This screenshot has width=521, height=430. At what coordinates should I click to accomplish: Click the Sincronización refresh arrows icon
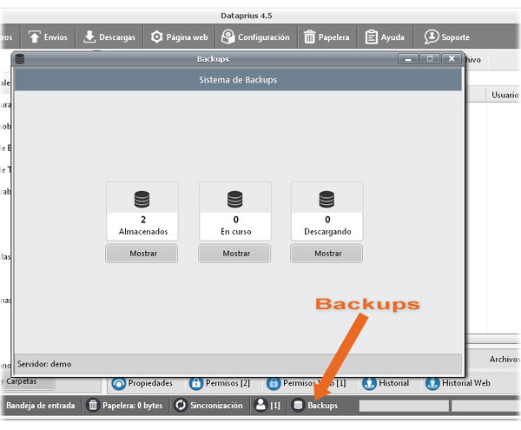(x=181, y=406)
